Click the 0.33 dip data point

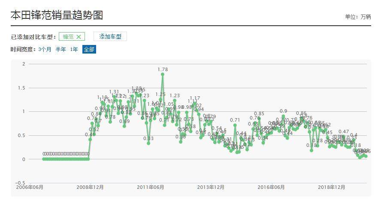point(148,143)
